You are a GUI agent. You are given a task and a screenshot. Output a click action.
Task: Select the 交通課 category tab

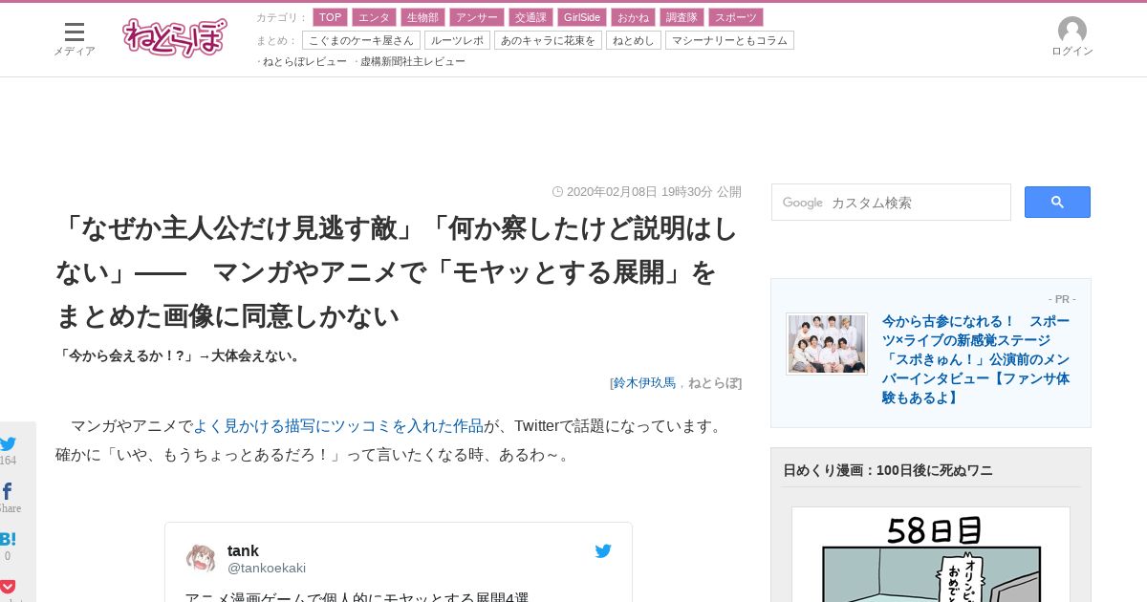pyautogui.click(x=530, y=17)
